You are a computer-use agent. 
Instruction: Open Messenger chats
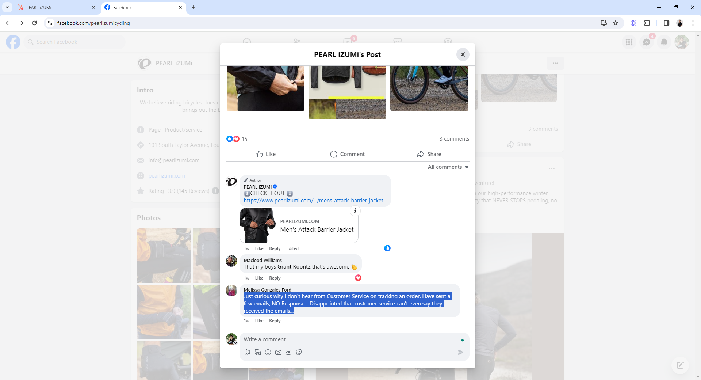tap(647, 42)
